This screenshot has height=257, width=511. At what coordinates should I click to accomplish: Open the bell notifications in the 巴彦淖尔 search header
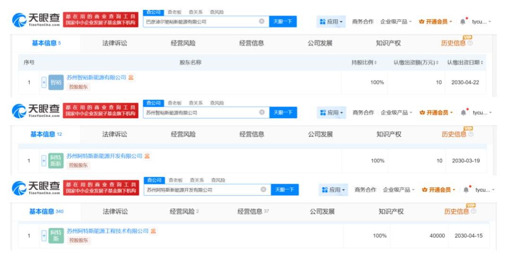click(463, 21)
